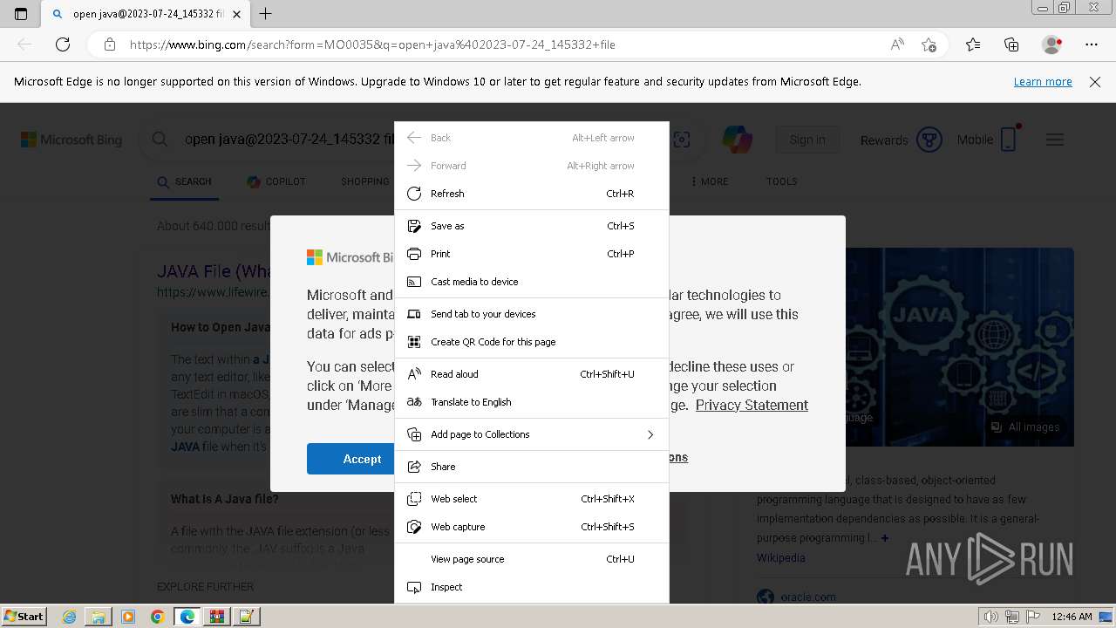Open the notepad taskbar icon
Viewport: 1116px width, 628px height.
point(247,617)
